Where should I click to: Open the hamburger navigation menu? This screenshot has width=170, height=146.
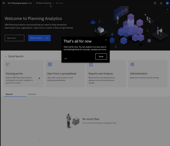tap(3, 3)
